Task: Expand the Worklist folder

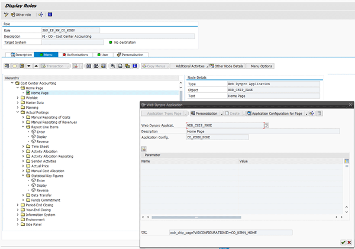Action: coord(18,98)
